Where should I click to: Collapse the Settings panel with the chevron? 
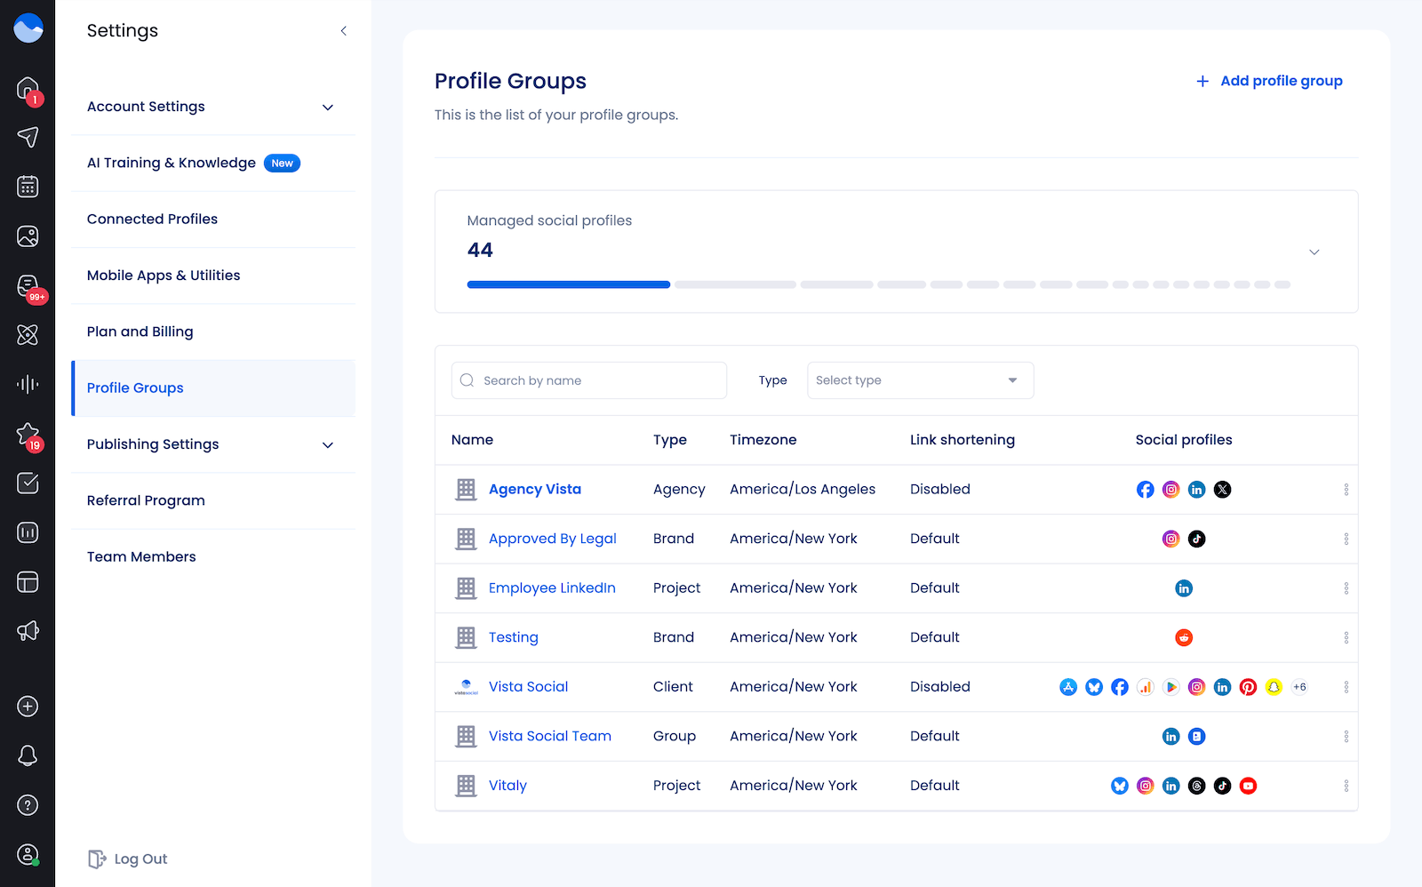(x=343, y=29)
